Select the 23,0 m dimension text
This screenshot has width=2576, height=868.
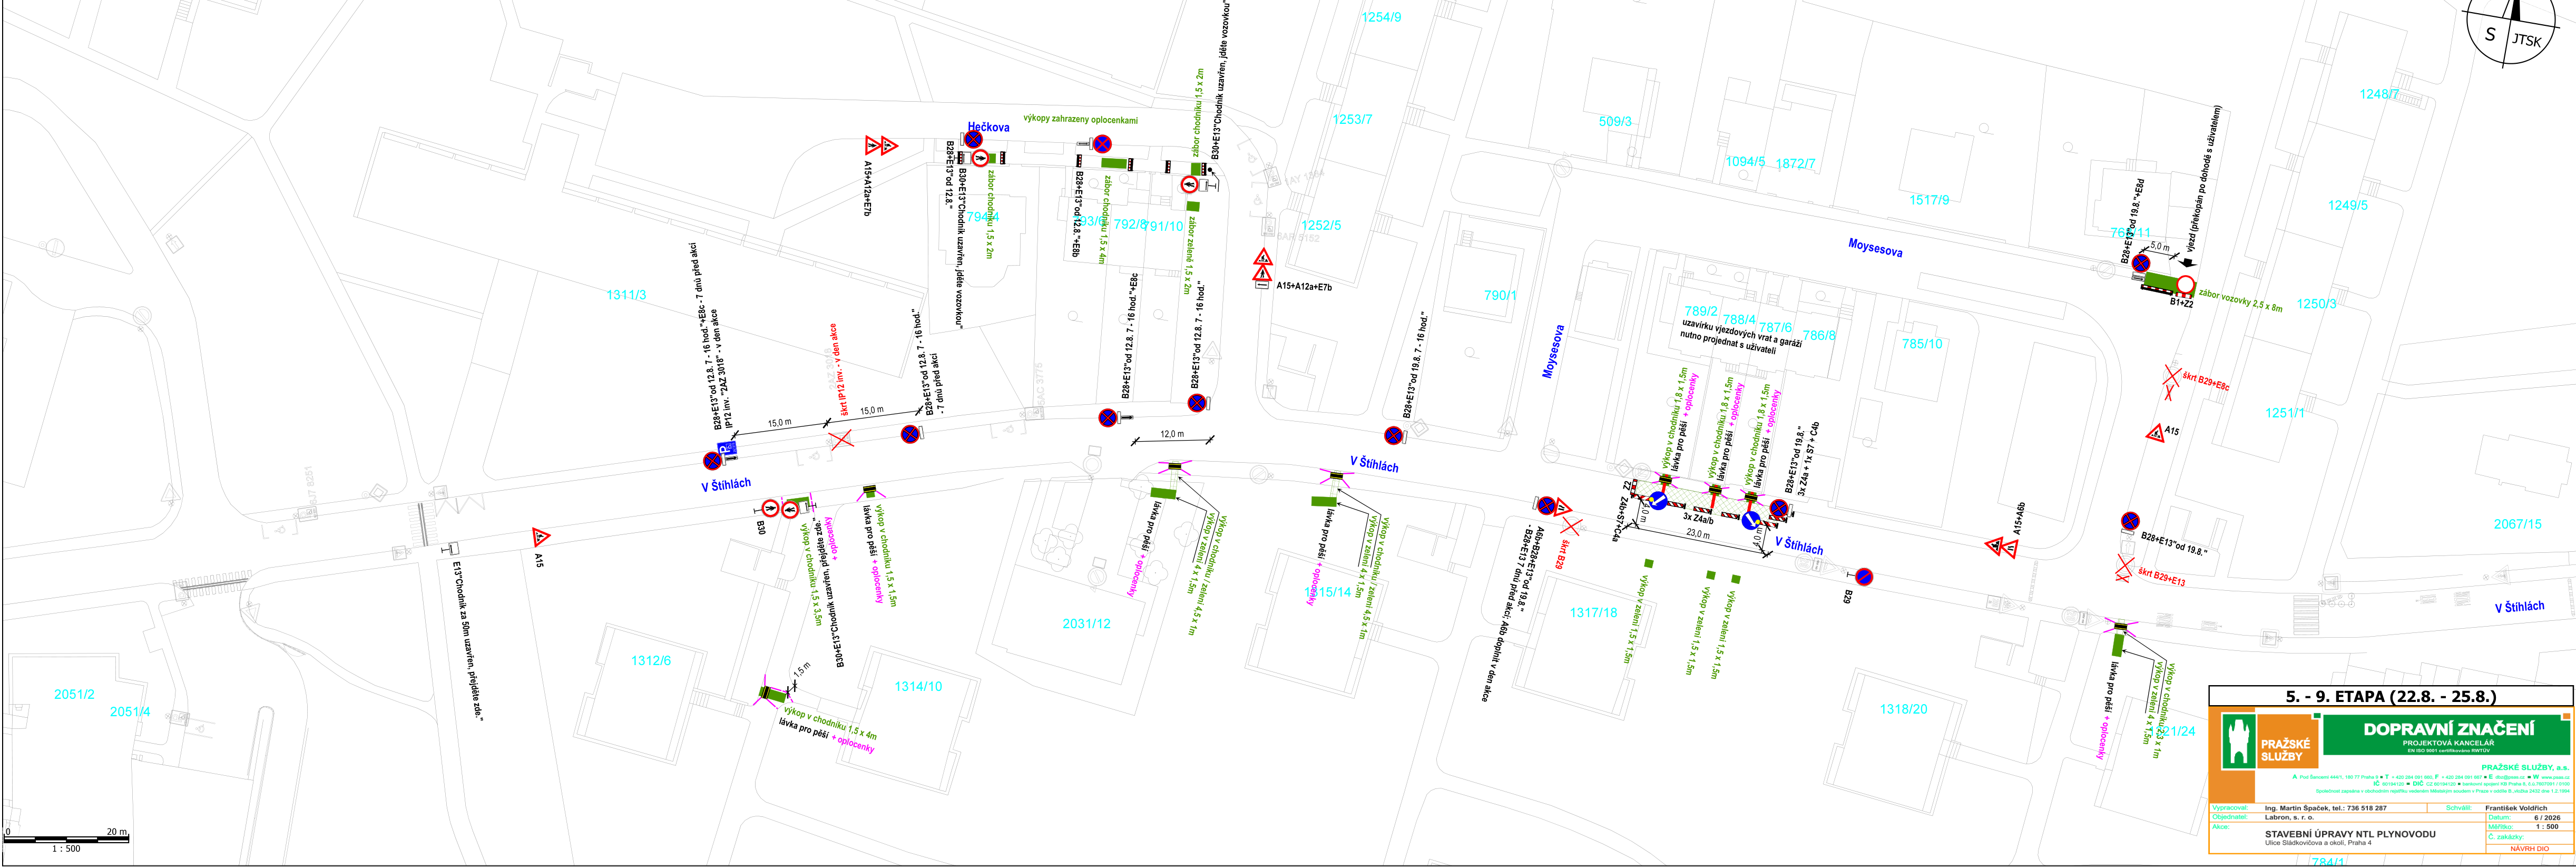1698,534
